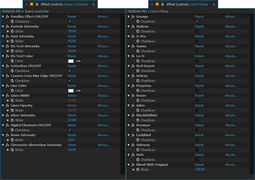Click the eyedropper next to Line Color
The image size is (255, 180).
click(78, 91)
